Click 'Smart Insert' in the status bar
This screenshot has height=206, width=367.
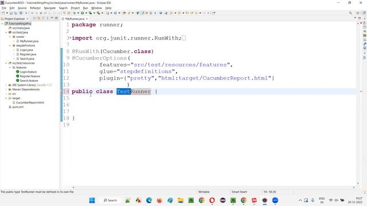239,192
